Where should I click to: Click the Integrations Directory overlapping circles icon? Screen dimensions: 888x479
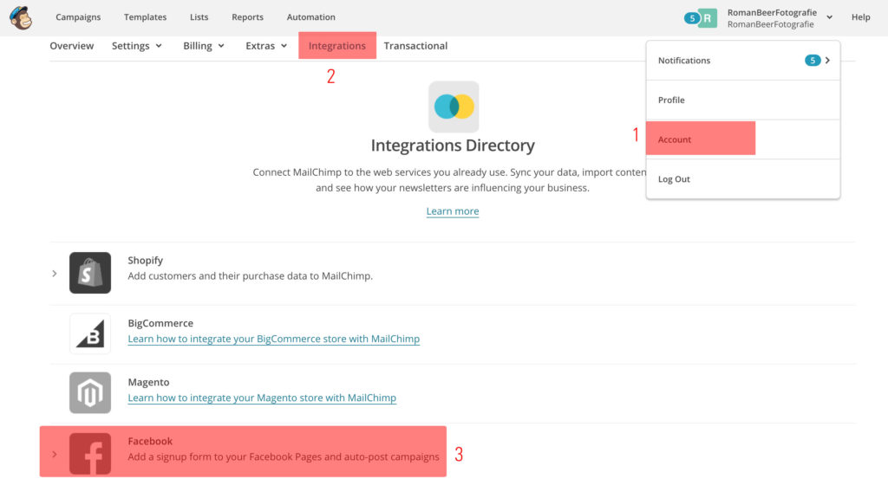pyautogui.click(x=454, y=107)
